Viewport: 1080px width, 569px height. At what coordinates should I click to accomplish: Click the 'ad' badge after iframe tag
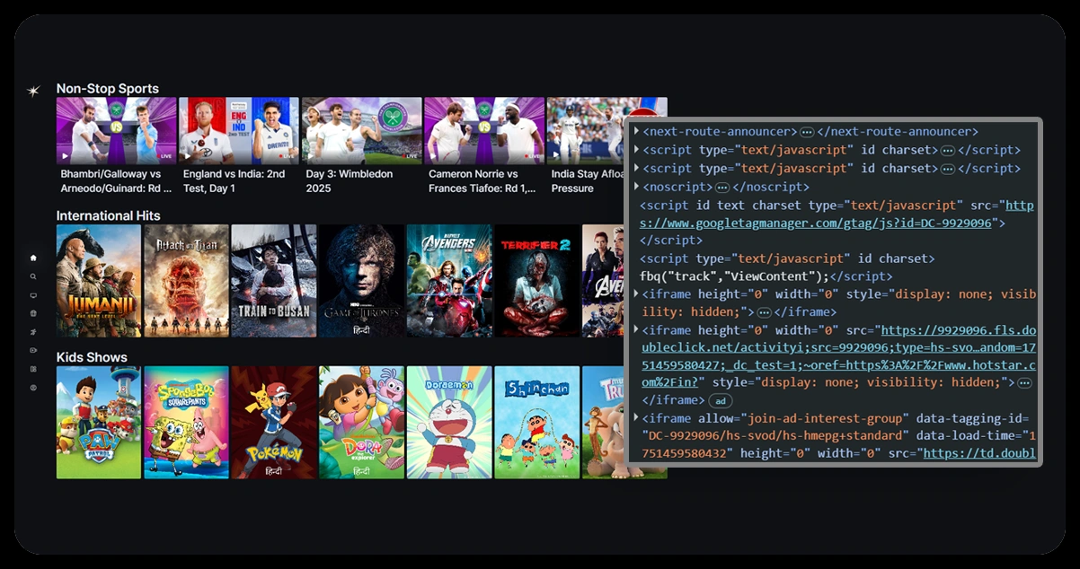click(x=721, y=400)
